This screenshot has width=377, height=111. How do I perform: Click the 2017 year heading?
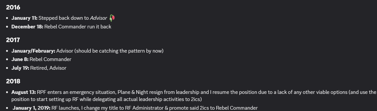(x=13, y=40)
